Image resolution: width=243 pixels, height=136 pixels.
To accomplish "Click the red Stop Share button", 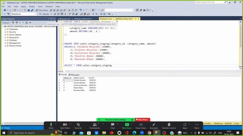I will [x=142, y=120].
